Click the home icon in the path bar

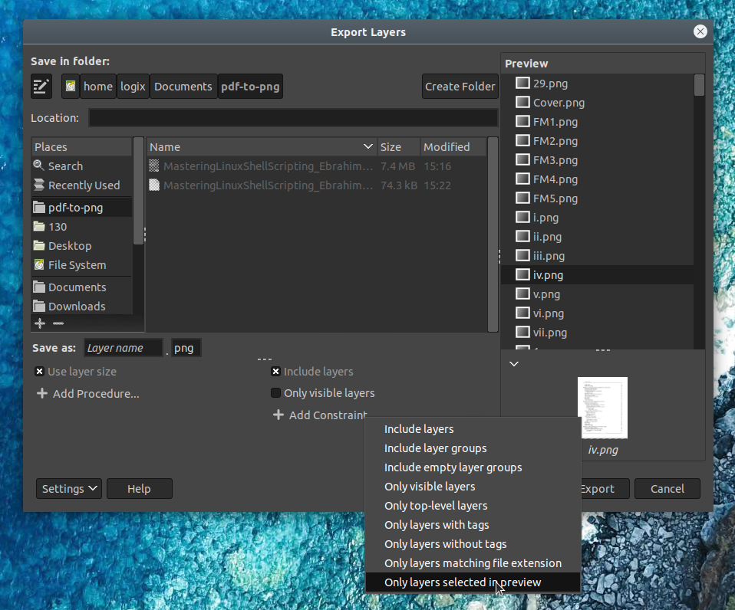click(69, 86)
